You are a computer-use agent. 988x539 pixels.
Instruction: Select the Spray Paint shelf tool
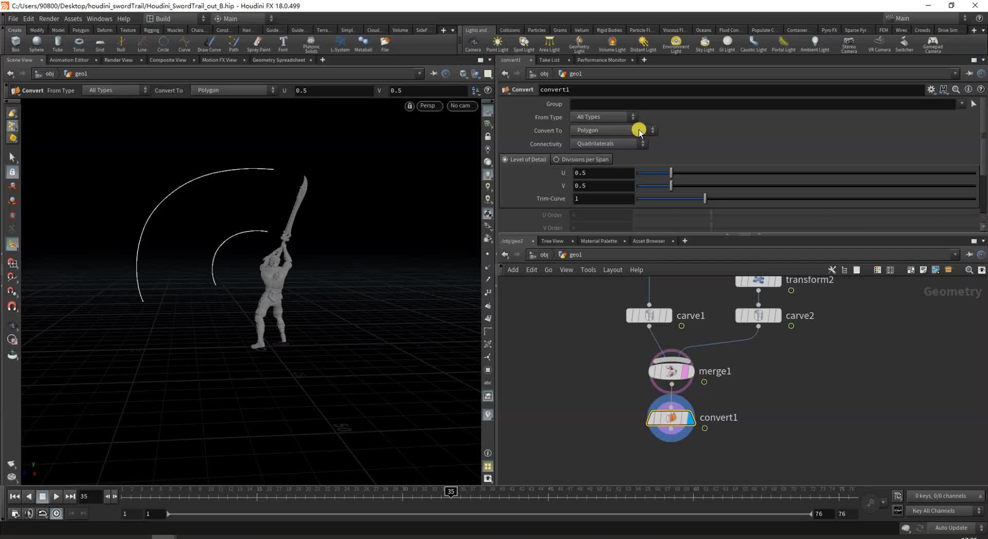click(258, 44)
